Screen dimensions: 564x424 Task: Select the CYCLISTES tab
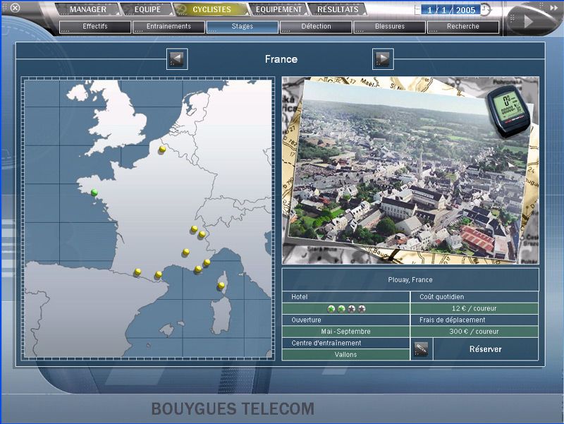tap(211, 9)
